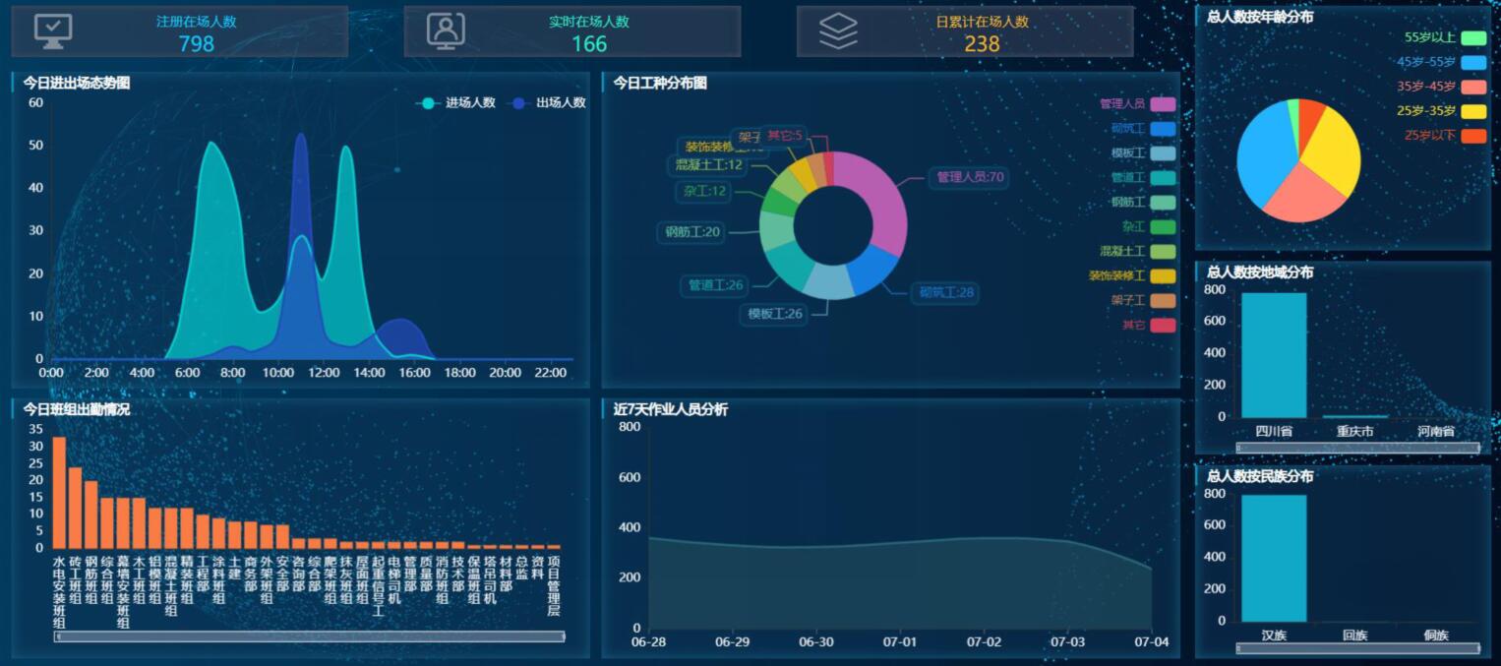Click the orange-red 25岁以下 legend swatch

point(1473,136)
